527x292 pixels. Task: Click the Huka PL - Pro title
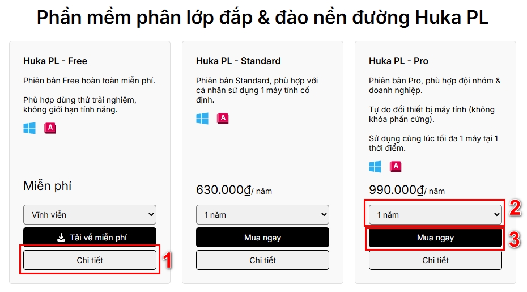coord(398,61)
